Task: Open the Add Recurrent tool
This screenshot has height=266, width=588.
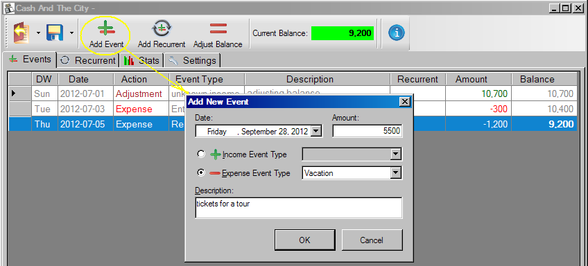Action: tap(162, 29)
